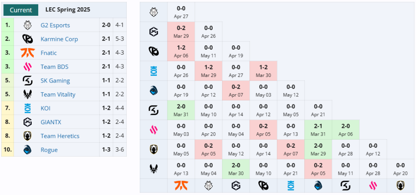Click the 1-2 Apr 06 result cell
This screenshot has width=416, height=195.
tap(181, 51)
